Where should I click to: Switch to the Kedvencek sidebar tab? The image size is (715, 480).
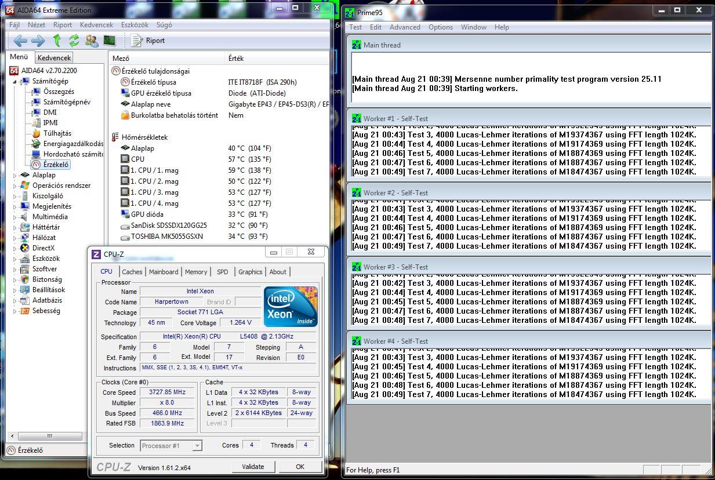(54, 58)
